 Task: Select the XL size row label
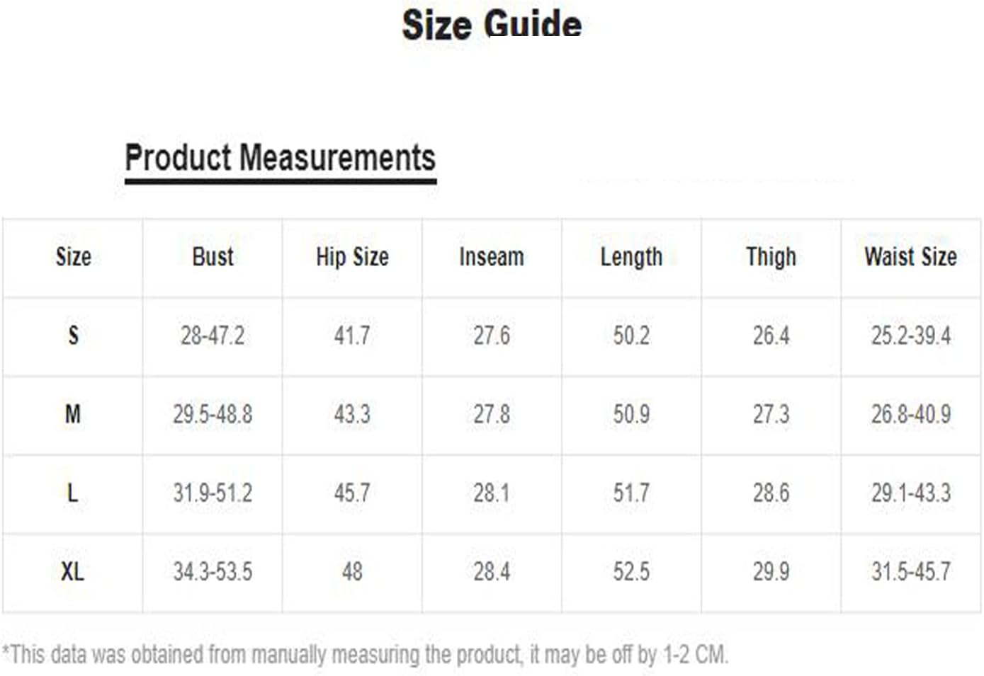point(72,571)
